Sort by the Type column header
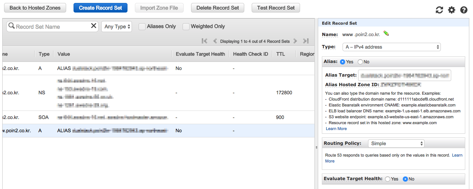 pos(44,54)
